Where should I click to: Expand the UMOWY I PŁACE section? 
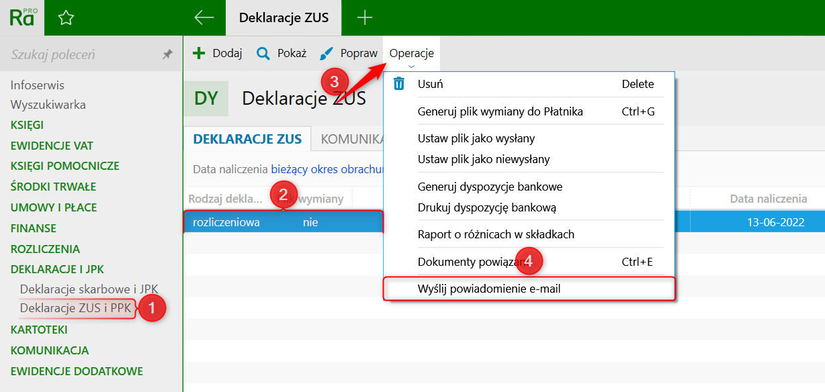54,207
